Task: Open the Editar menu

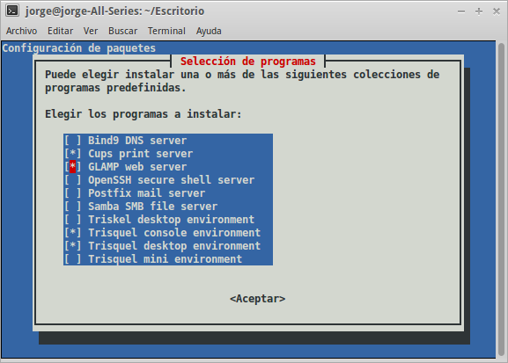Action: click(60, 31)
